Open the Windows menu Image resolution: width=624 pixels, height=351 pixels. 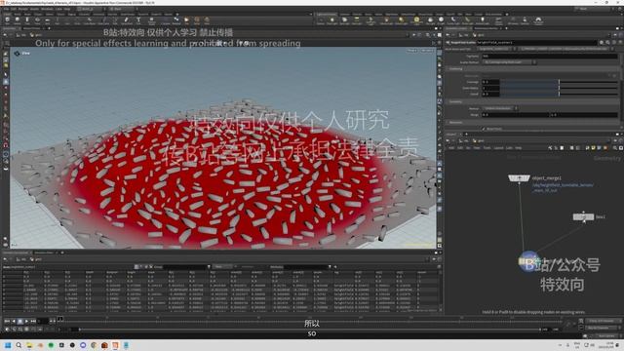tap(47, 9)
